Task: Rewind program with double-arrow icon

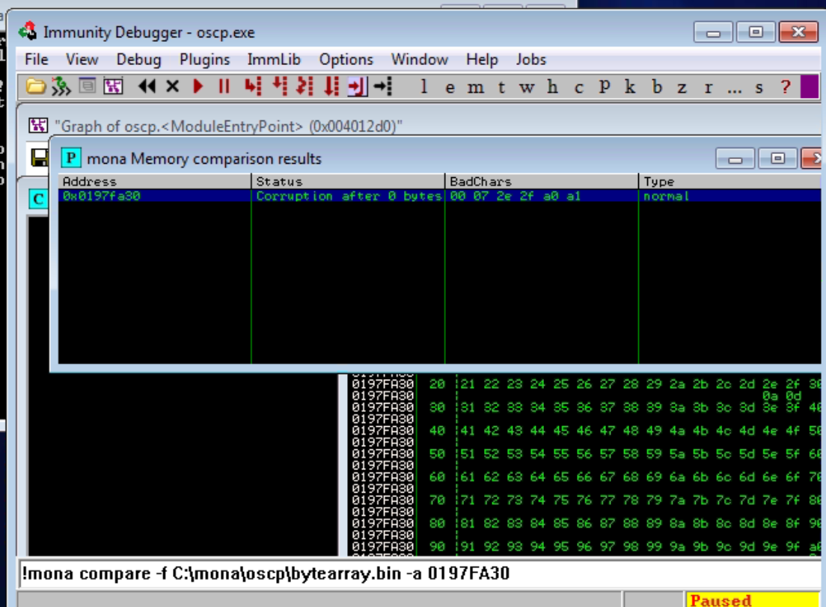Action: coord(147,86)
